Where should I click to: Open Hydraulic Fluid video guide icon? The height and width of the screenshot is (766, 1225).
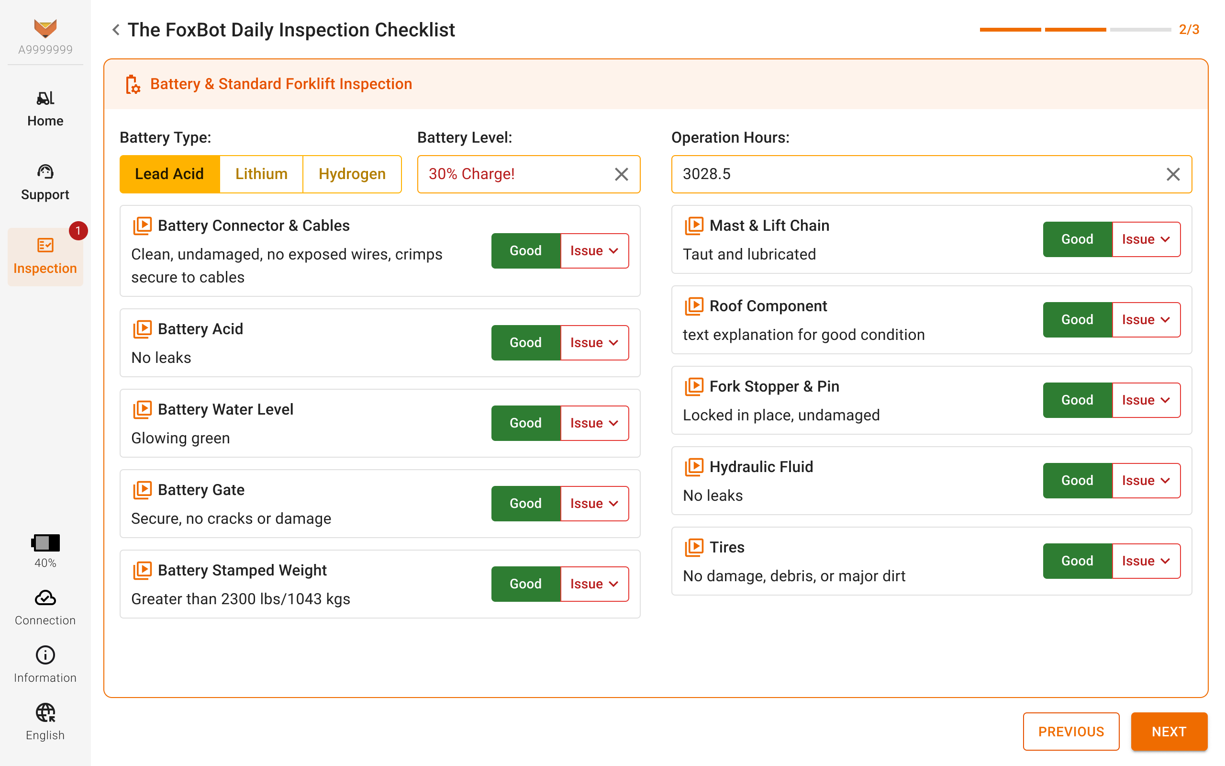point(694,467)
